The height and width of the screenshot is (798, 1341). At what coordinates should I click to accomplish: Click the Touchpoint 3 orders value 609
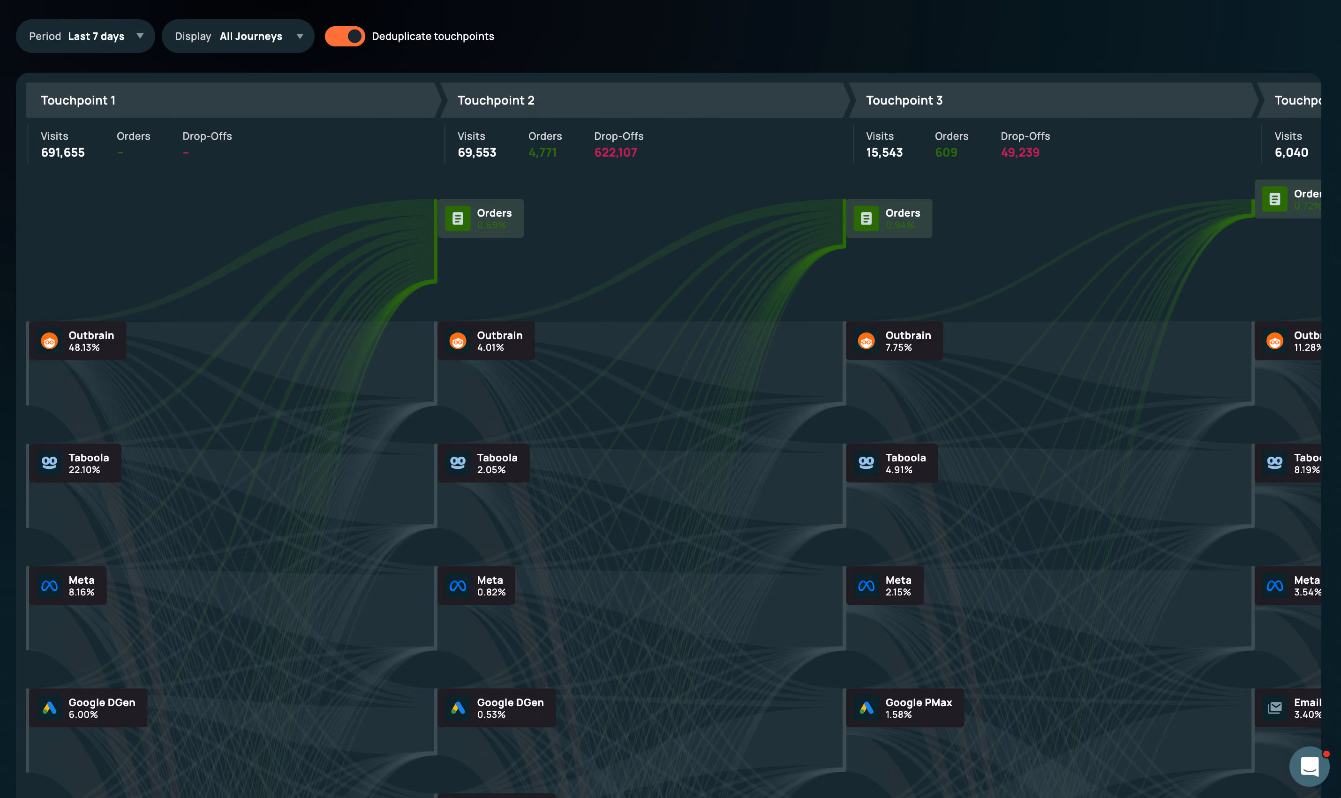pos(946,152)
